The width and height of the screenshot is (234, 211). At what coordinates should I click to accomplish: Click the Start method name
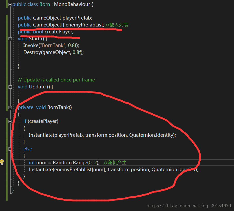point(34,39)
